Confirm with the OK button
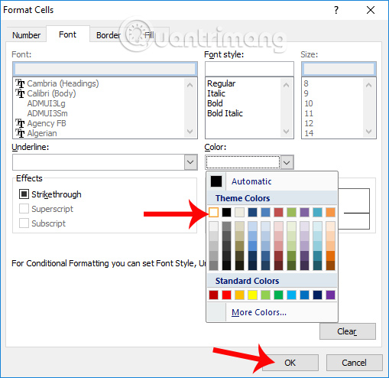 click(x=290, y=363)
